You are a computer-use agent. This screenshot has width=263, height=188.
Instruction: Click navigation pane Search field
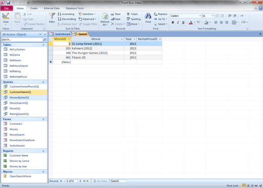[x=22, y=39]
